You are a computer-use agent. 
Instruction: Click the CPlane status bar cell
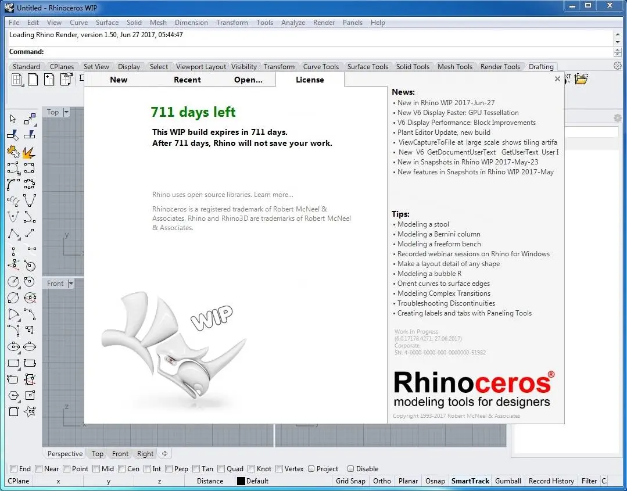19,481
